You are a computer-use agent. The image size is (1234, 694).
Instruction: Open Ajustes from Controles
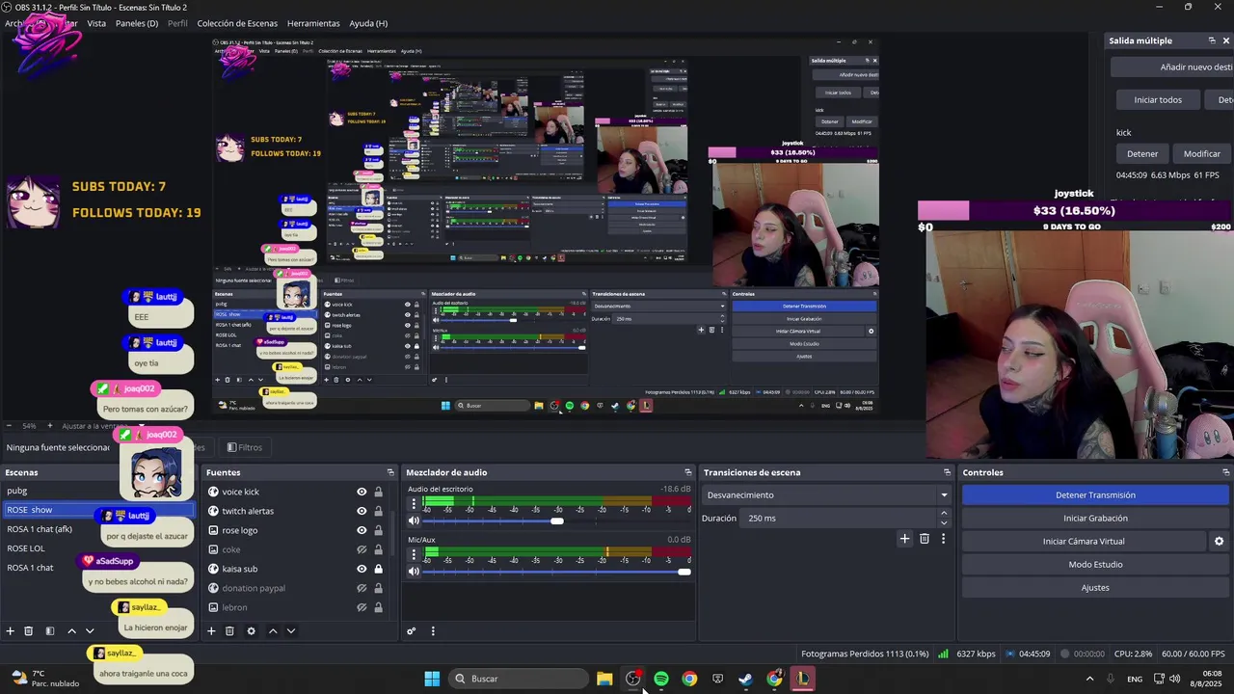pyautogui.click(x=1095, y=587)
